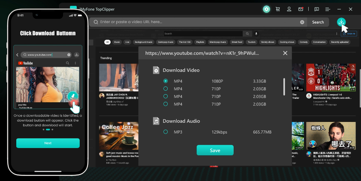This screenshot has width=361, height=181.
Task: Select The Hot 100 chip
Action: pos(185,42)
